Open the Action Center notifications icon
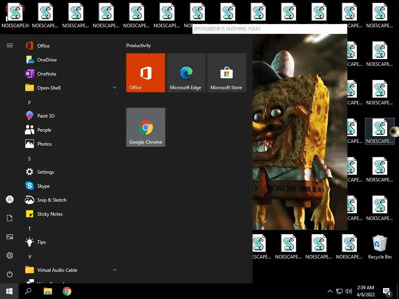 click(x=387, y=292)
